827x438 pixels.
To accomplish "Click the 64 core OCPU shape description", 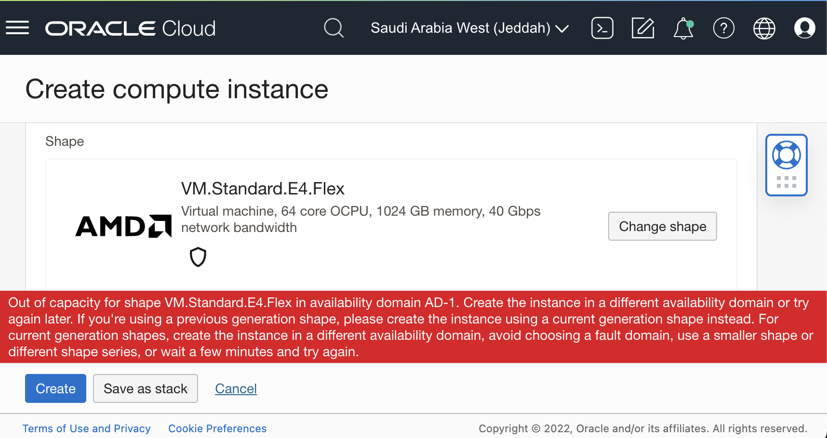I will (361, 219).
